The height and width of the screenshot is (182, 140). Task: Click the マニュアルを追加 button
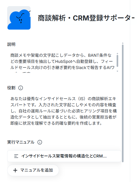[33, 170]
